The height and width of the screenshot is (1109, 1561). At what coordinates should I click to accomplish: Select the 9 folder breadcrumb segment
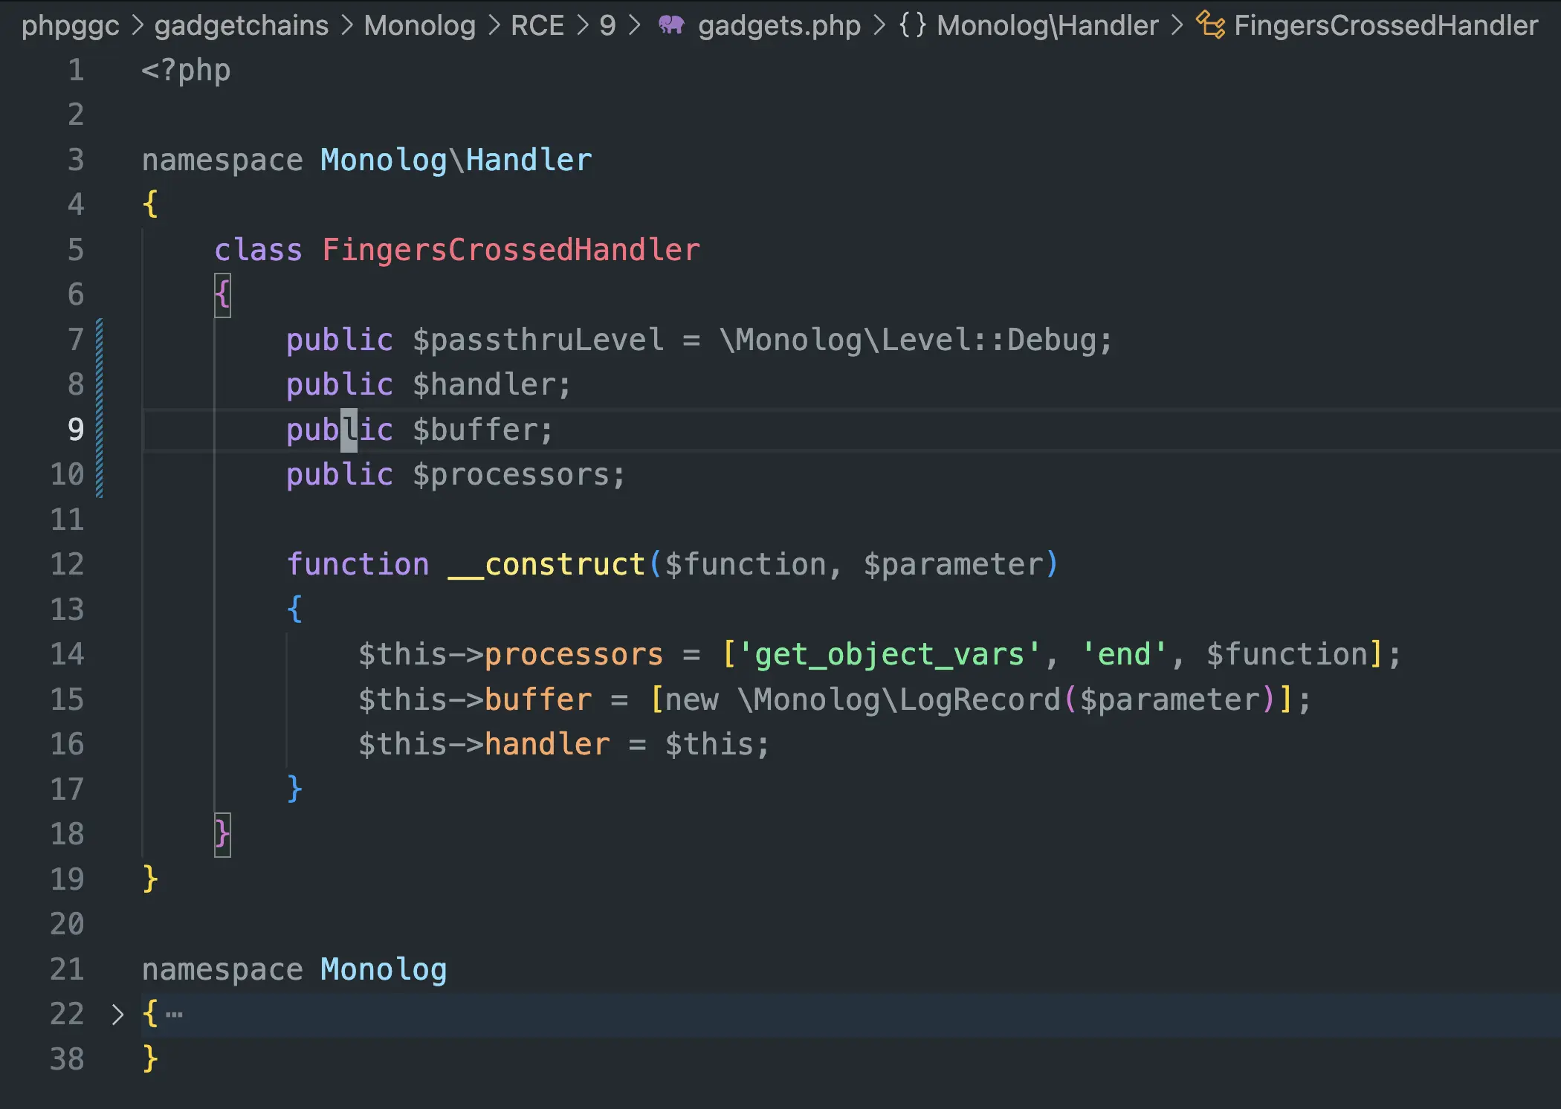[x=607, y=25]
